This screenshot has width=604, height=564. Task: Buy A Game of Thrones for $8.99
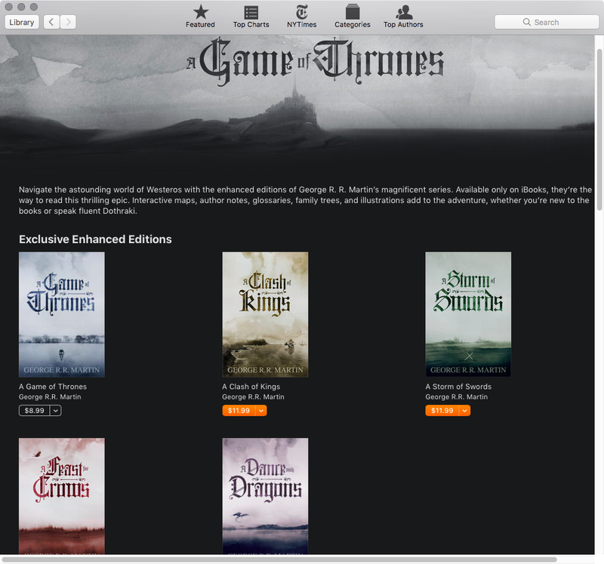34,411
